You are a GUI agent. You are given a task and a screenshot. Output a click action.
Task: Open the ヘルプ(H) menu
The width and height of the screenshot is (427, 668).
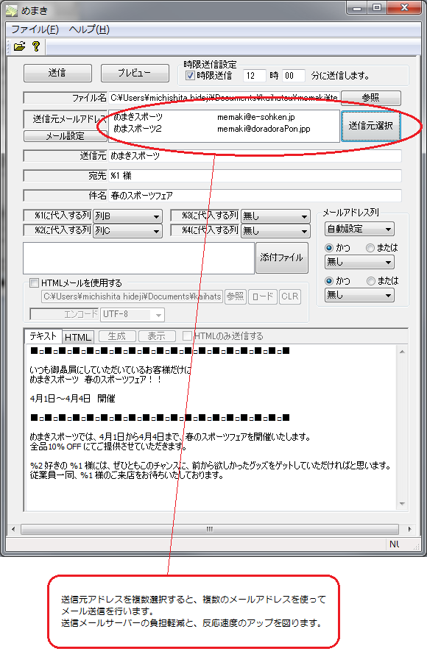click(89, 29)
